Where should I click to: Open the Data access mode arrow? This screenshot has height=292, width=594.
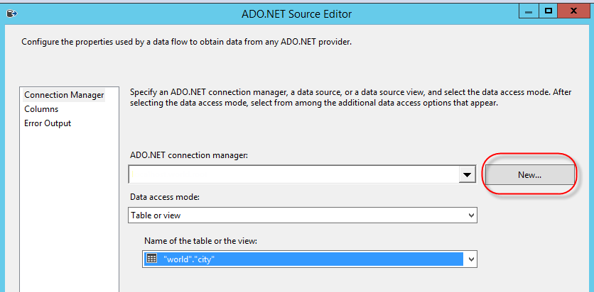[x=470, y=215]
